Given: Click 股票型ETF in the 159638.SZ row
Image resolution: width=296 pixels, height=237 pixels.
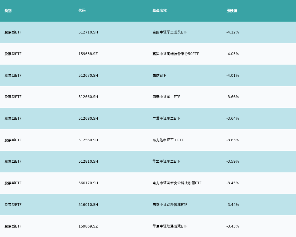Looking at the screenshot, I should (x=13, y=54).
